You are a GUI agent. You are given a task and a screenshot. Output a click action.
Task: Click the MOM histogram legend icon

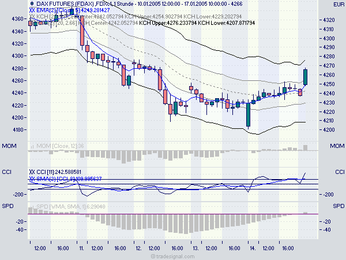pos(32,147)
